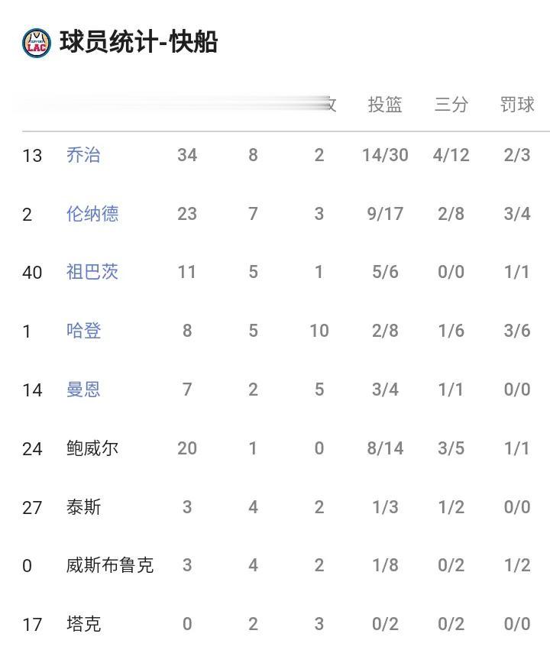
Task: Sort by the 三分 column header
Action: [x=451, y=105]
